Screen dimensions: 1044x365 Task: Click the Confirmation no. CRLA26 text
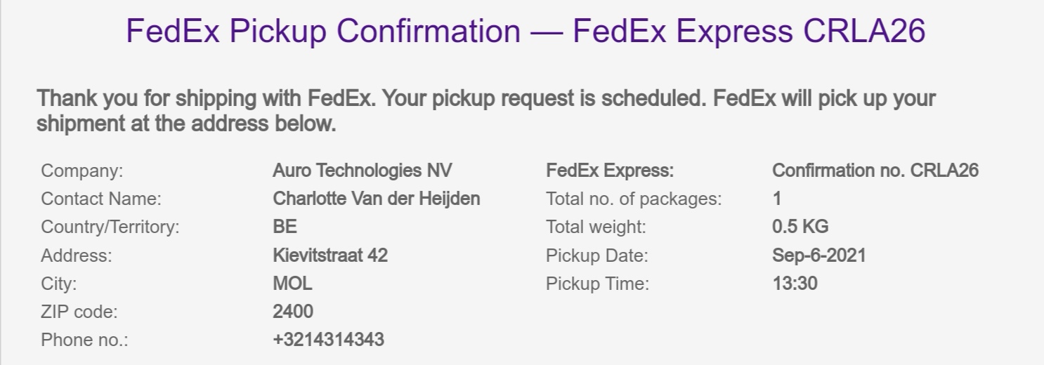click(x=875, y=171)
